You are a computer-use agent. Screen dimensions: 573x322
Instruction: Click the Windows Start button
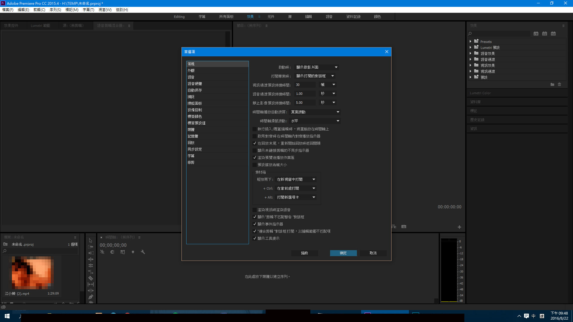(7, 316)
